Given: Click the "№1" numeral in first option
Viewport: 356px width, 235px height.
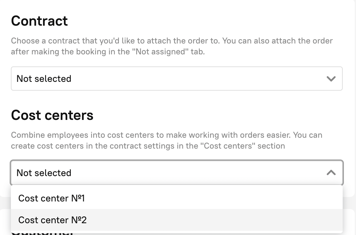Looking at the screenshot, I should point(78,198).
